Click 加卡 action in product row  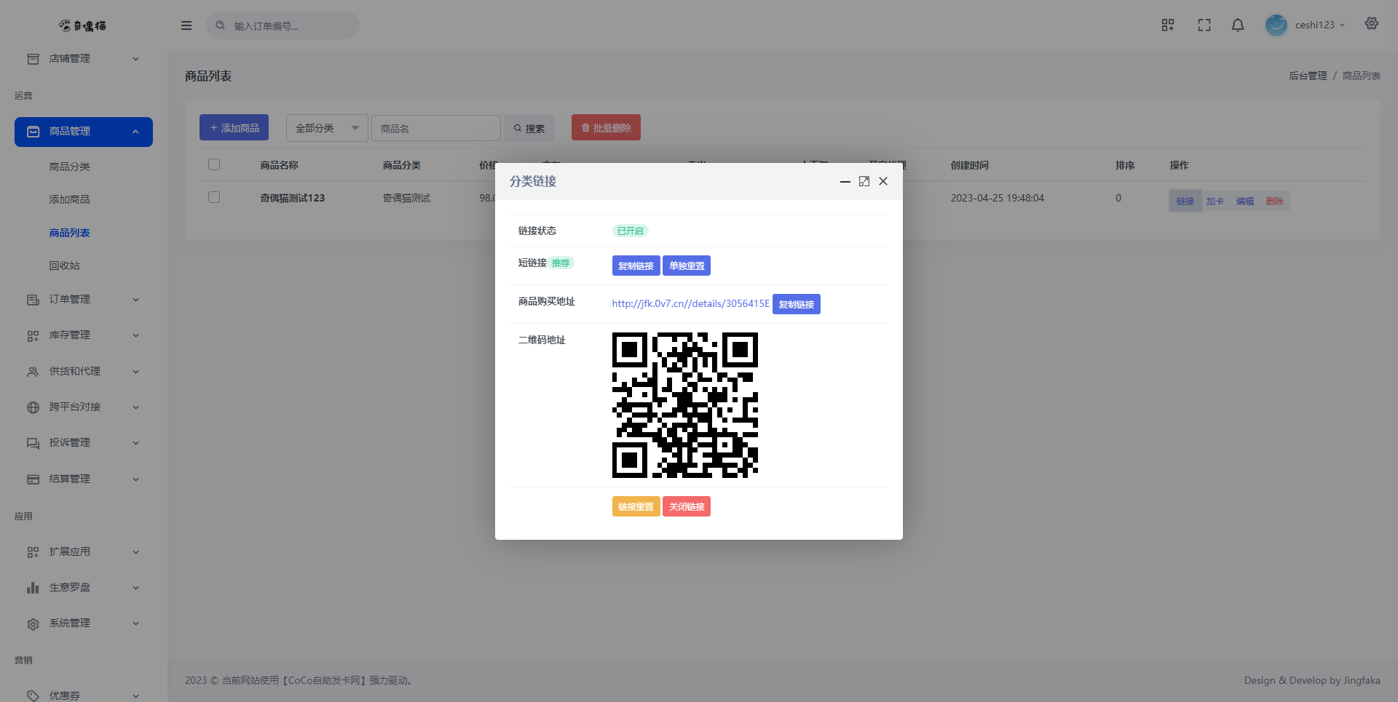coord(1215,201)
